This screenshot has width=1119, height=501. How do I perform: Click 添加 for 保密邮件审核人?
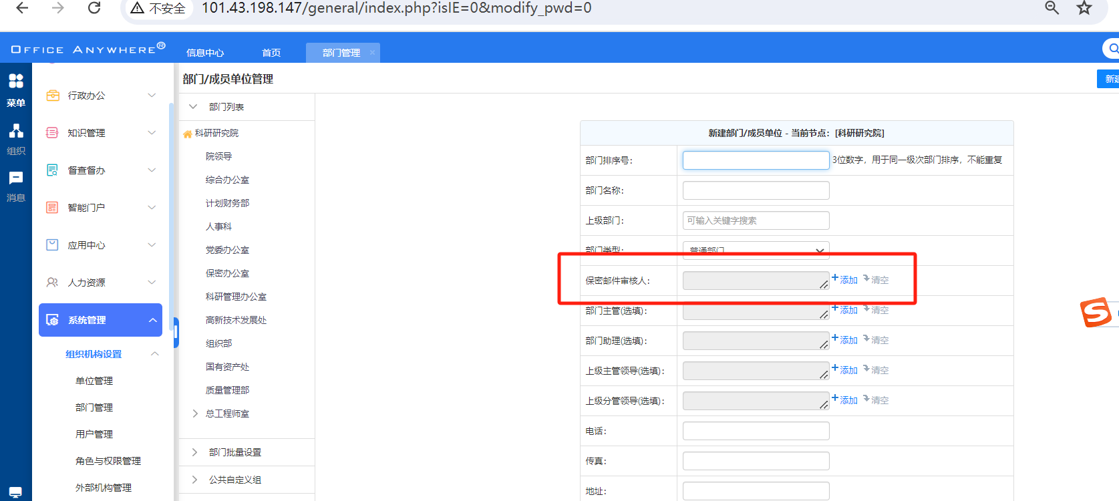point(844,279)
